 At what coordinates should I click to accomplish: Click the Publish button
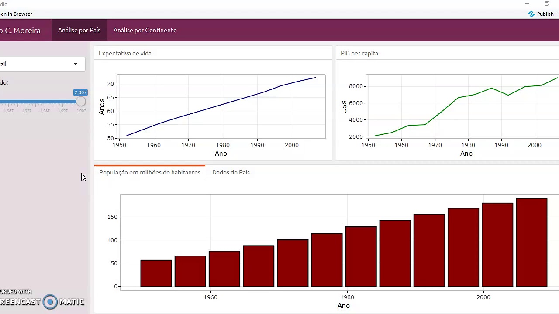pyautogui.click(x=541, y=14)
